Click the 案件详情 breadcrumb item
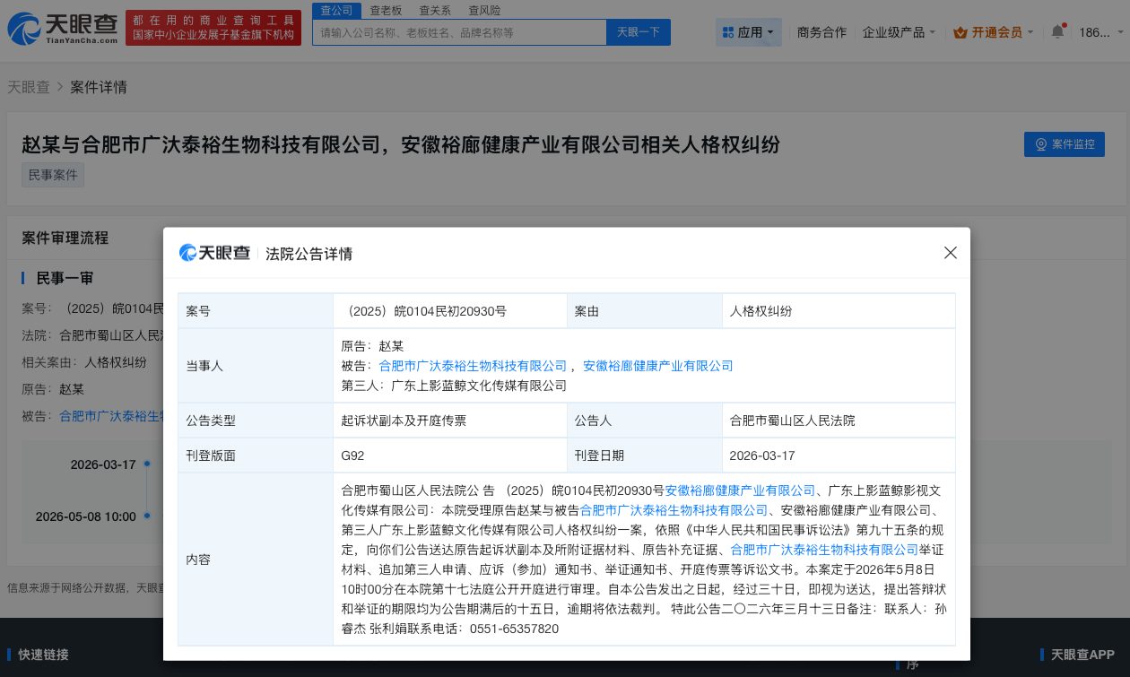This screenshot has height=677, width=1130. click(x=99, y=87)
